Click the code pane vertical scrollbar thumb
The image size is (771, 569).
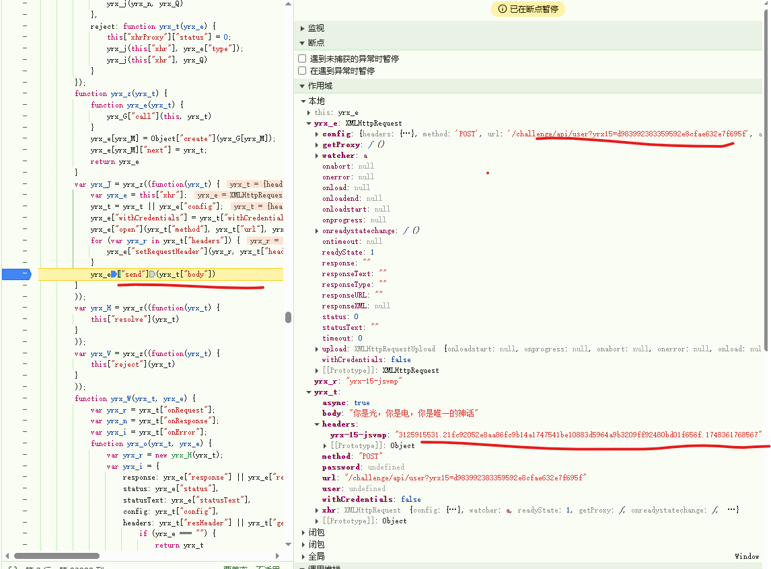coord(289,317)
